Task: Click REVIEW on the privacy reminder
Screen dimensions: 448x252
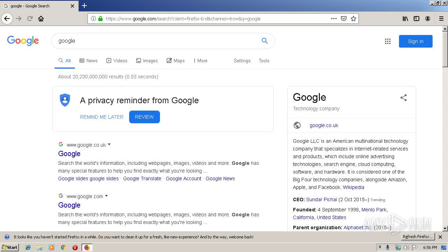Action: click(145, 117)
